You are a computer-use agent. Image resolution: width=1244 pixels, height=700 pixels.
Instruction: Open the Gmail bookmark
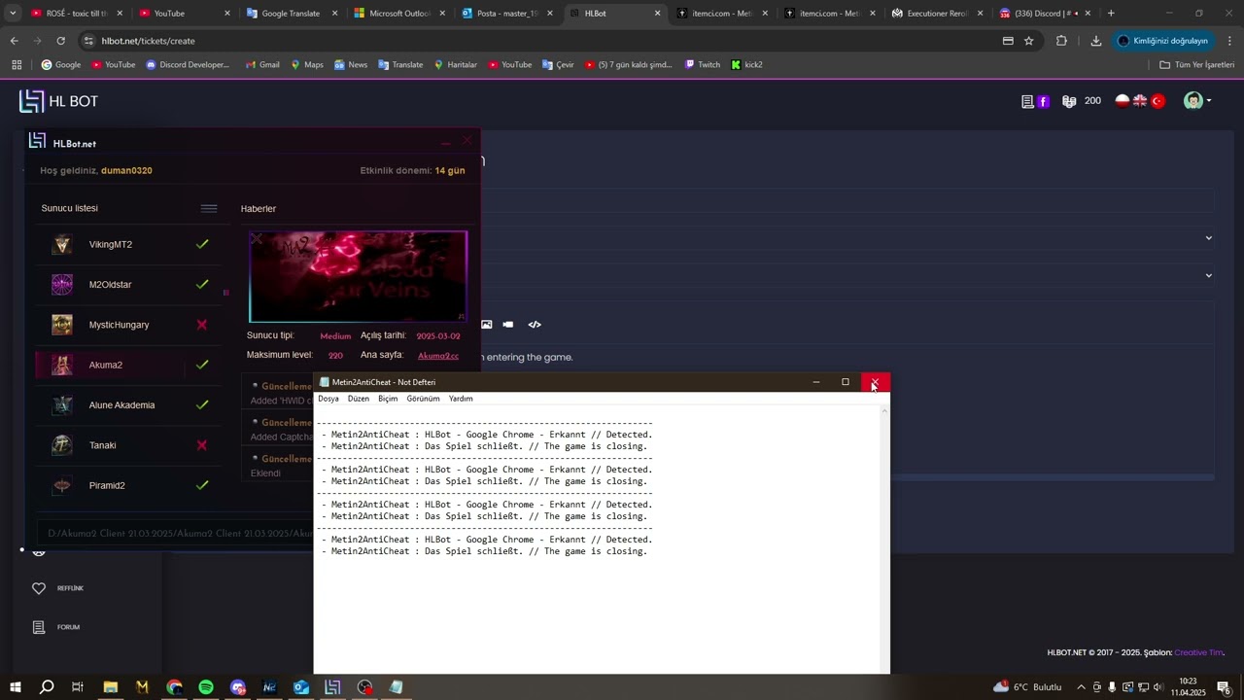261,65
